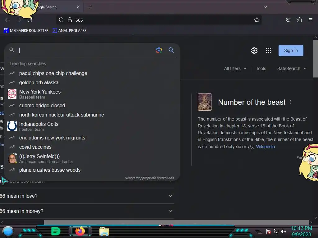Go back with the browser back arrow
Viewport: 318px width, 238px height.
pyautogui.click(x=7, y=20)
